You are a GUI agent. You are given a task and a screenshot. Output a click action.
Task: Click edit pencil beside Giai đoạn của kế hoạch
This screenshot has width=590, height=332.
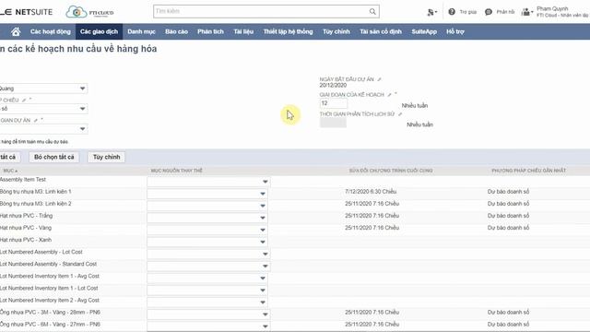point(389,95)
